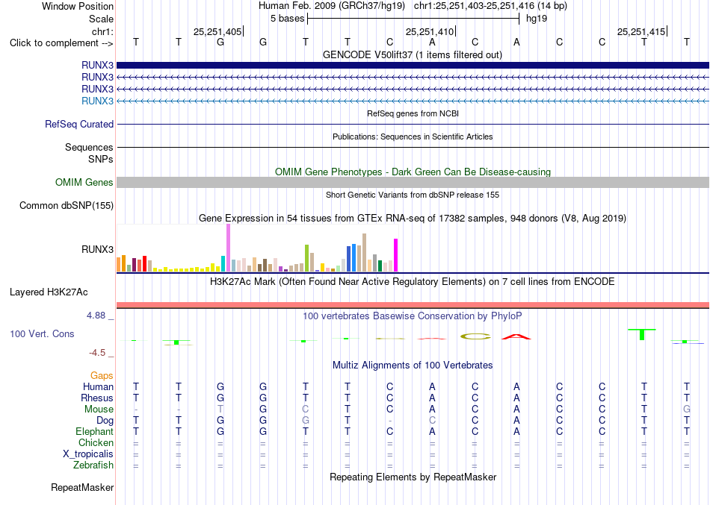Click the yellow-green tall bar in the GTEx chart
710x505 pixels.
pyautogui.click(x=306, y=258)
